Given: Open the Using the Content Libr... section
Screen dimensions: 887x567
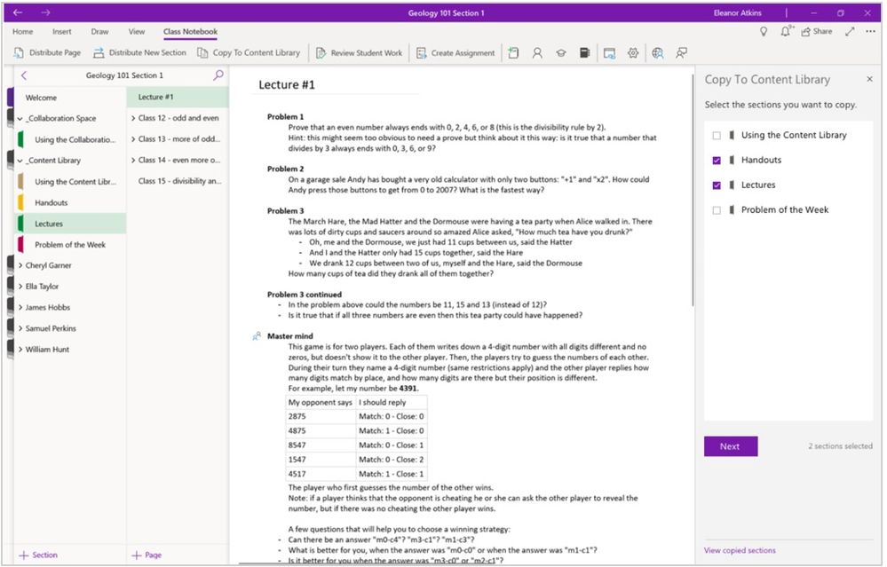Looking at the screenshot, I should tap(70, 182).
